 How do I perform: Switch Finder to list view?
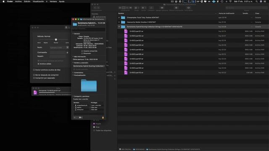[x=124, y=8]
